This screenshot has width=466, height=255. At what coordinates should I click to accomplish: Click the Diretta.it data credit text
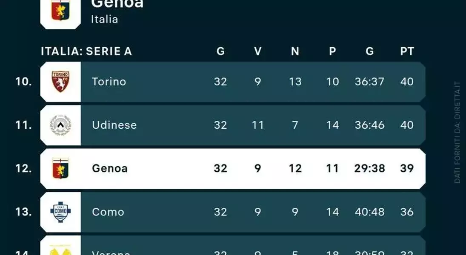[457, 132]
